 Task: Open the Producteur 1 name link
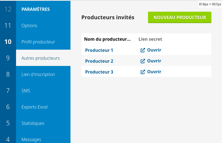click(99, 50)
